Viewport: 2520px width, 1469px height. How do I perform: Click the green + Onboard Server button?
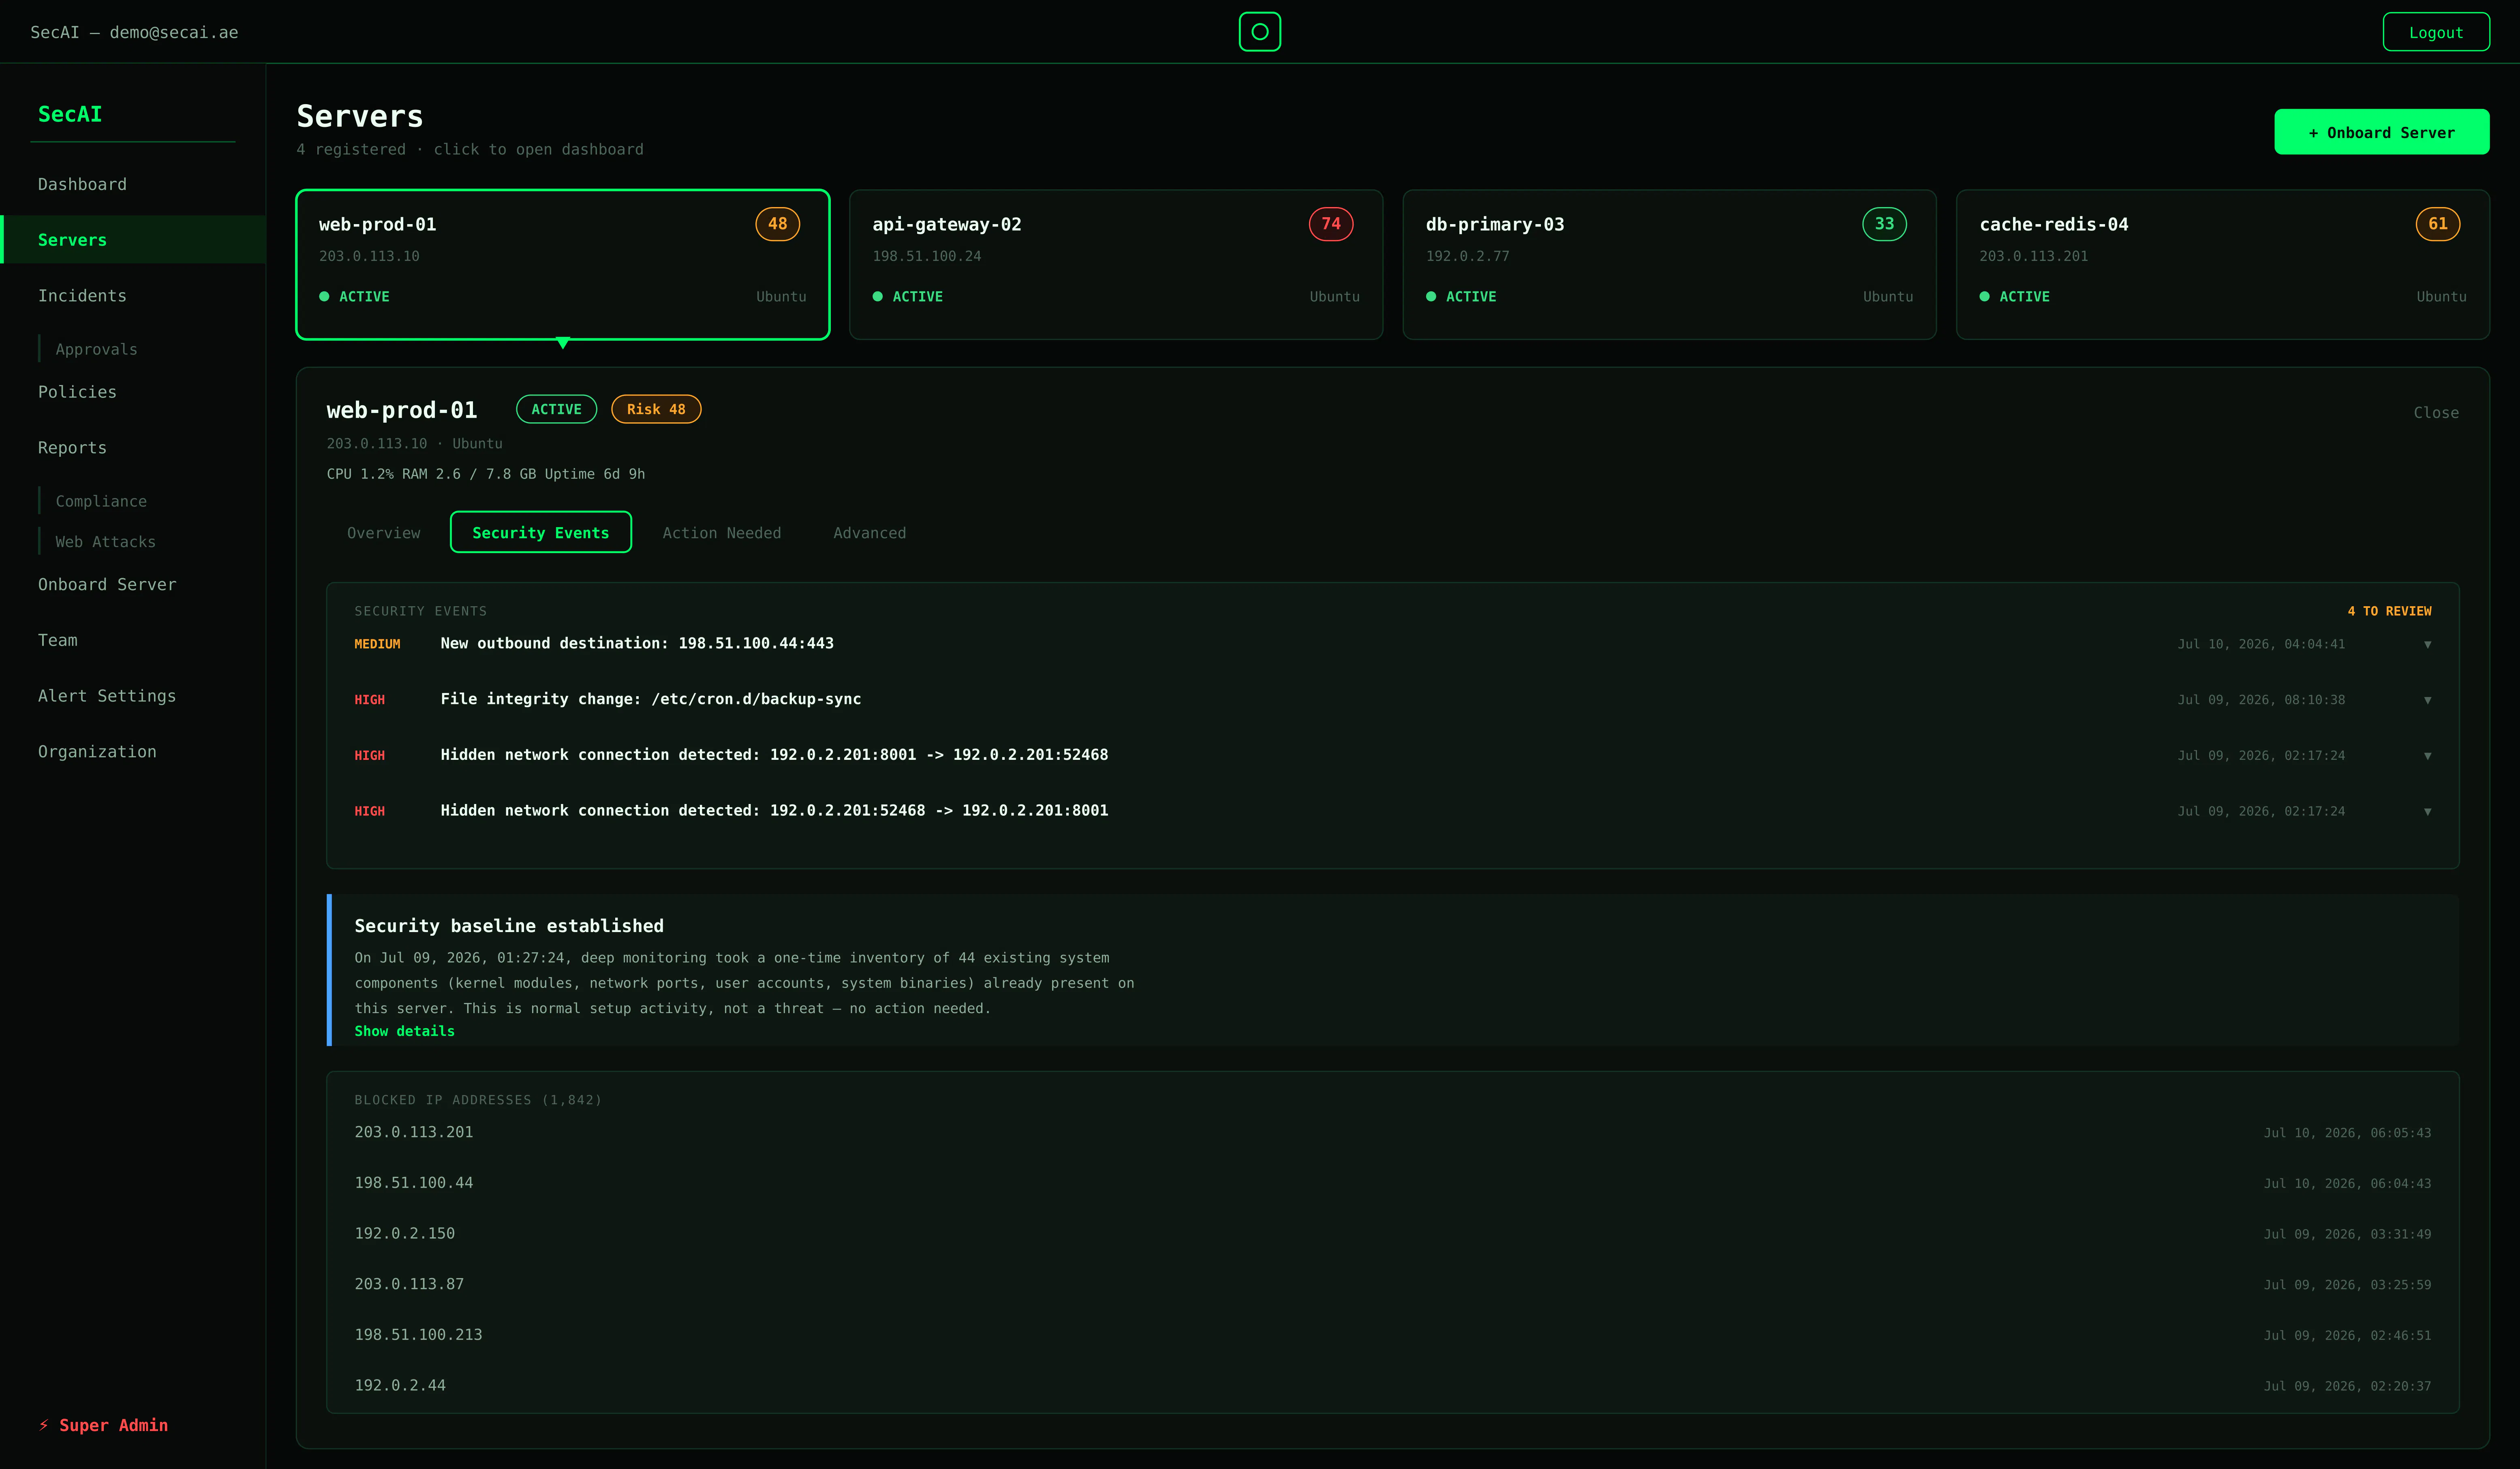point(2382,132)
